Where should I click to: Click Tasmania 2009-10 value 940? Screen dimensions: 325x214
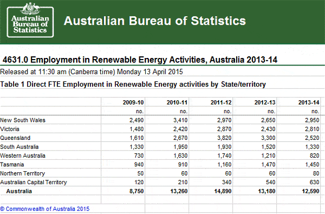(139, 165)
